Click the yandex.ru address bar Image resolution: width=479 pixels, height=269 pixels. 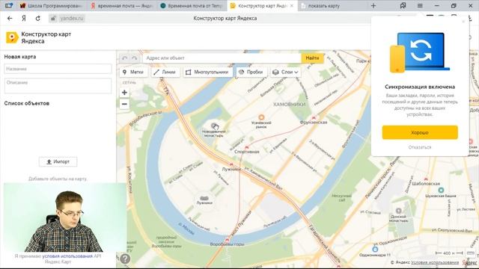click(x=72, y=18)
